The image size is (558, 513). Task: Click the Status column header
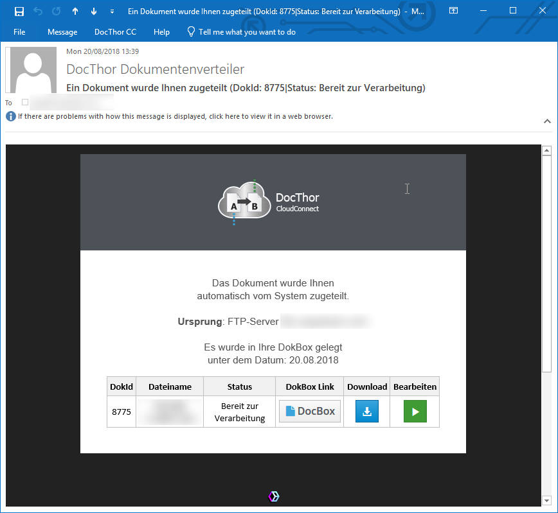tap(240, 387)
